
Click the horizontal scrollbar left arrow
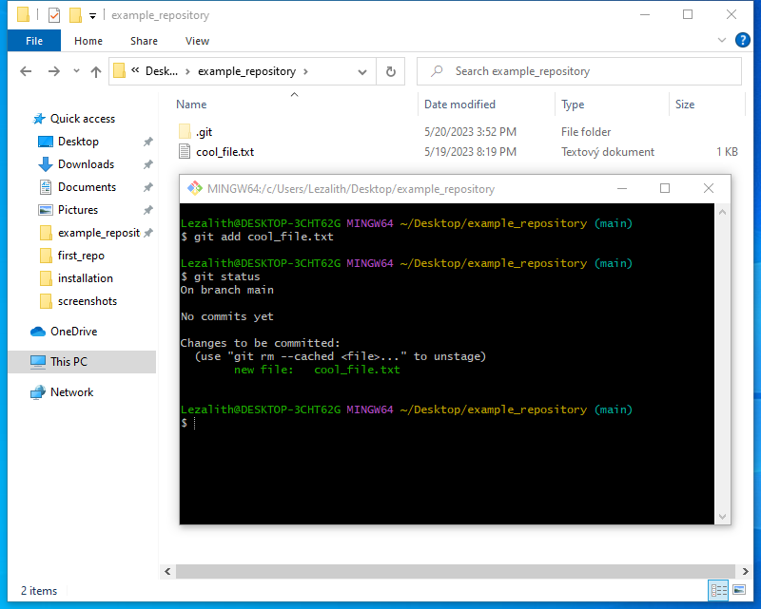tap(167, 571)
